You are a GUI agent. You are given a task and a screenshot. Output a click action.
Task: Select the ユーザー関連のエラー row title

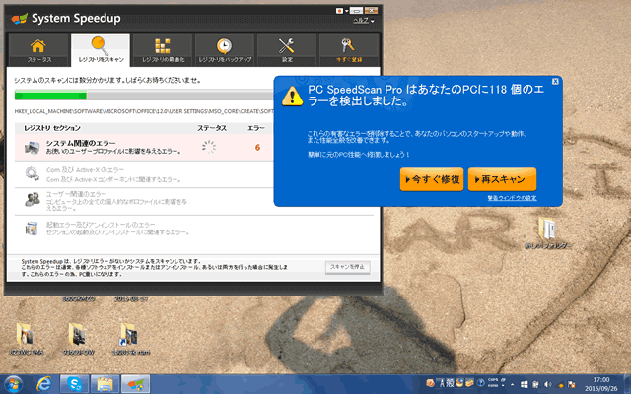(x=76, y=194)
